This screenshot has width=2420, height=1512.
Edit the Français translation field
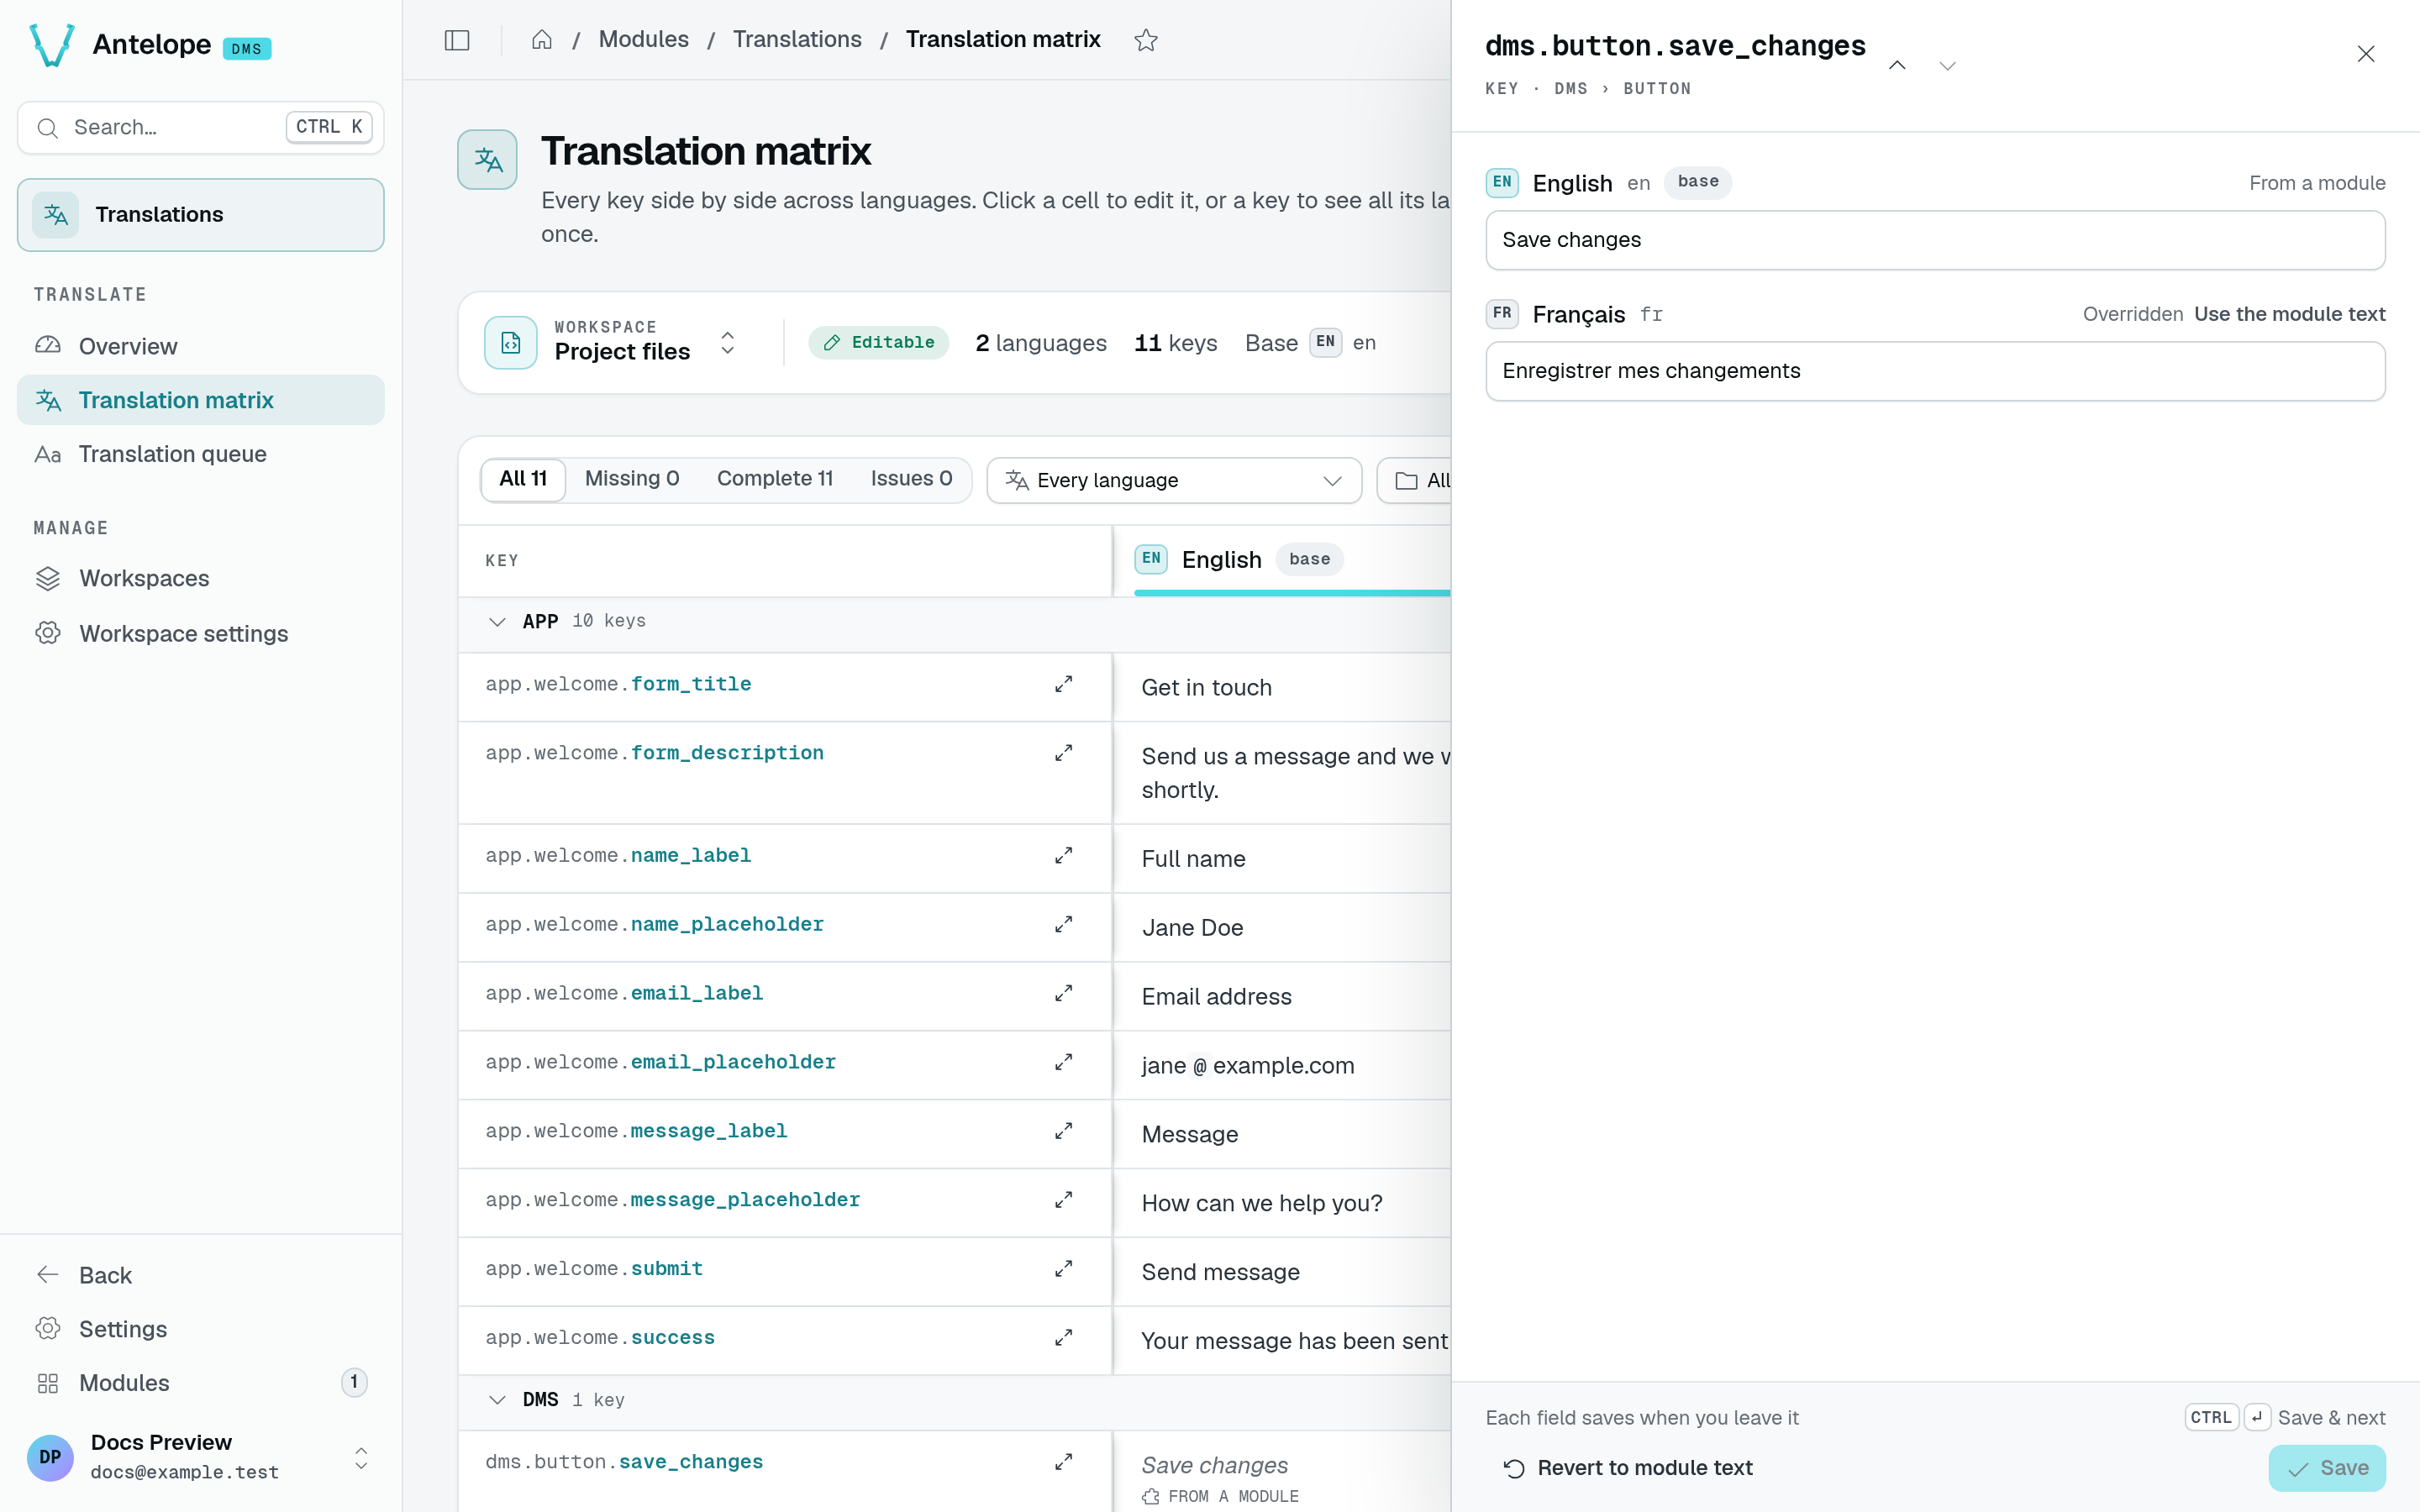pos(1935,371)
